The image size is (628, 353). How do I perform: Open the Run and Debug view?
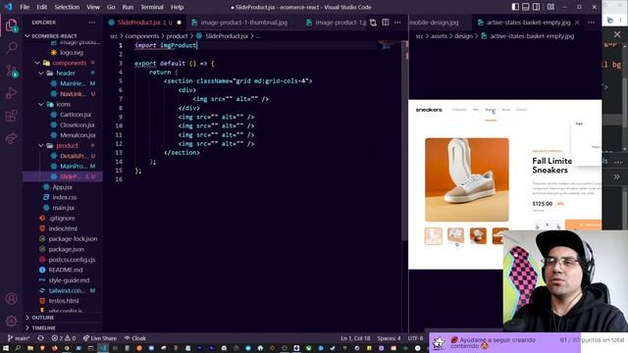tap(11, 93)
